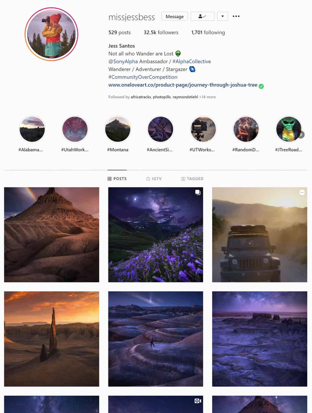Image resolution: width=312 pixels, height=413 pixels.
Task: Open the oneloveart.co website link
Action: [183, 85]
